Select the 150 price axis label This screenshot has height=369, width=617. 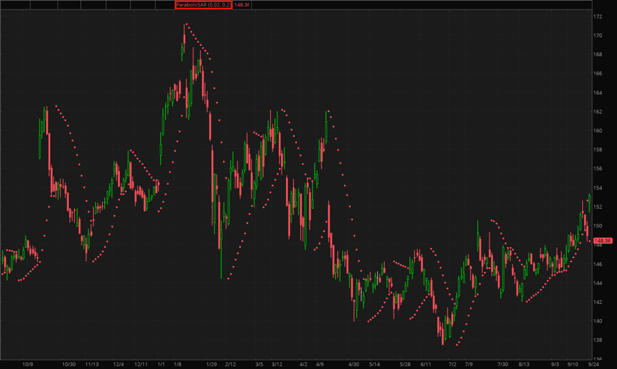[598, 226]
